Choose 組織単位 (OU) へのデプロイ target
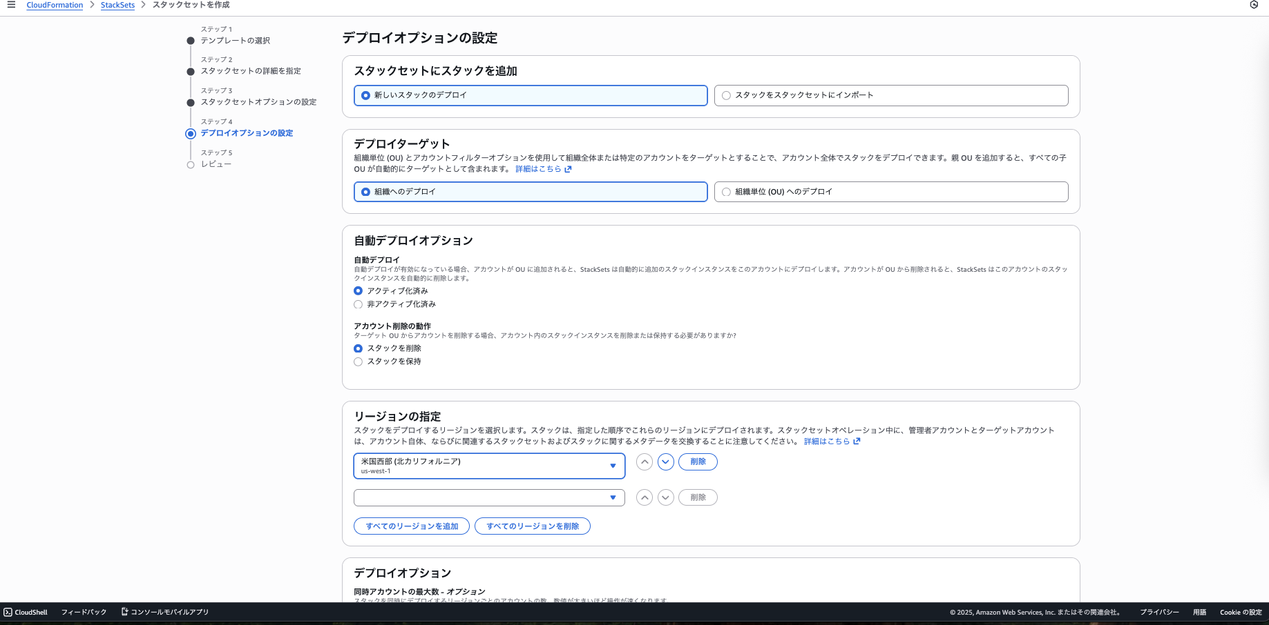Viewport: 1269px width, 625px height. point(725,192)
